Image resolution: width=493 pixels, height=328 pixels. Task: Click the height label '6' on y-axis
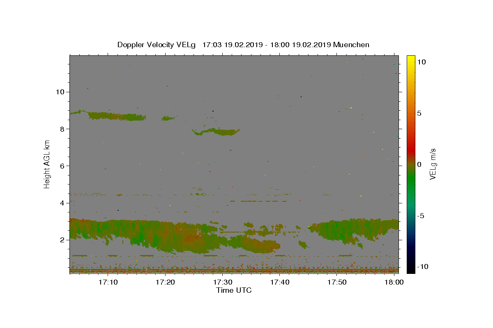[62, 166]
